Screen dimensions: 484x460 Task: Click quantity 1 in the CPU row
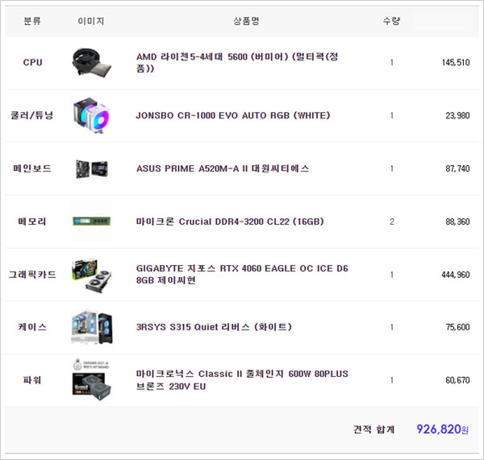392,63
